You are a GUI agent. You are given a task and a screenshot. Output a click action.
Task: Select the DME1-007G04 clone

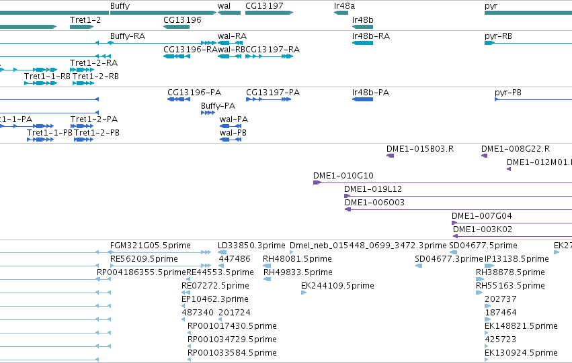point(512,223)
